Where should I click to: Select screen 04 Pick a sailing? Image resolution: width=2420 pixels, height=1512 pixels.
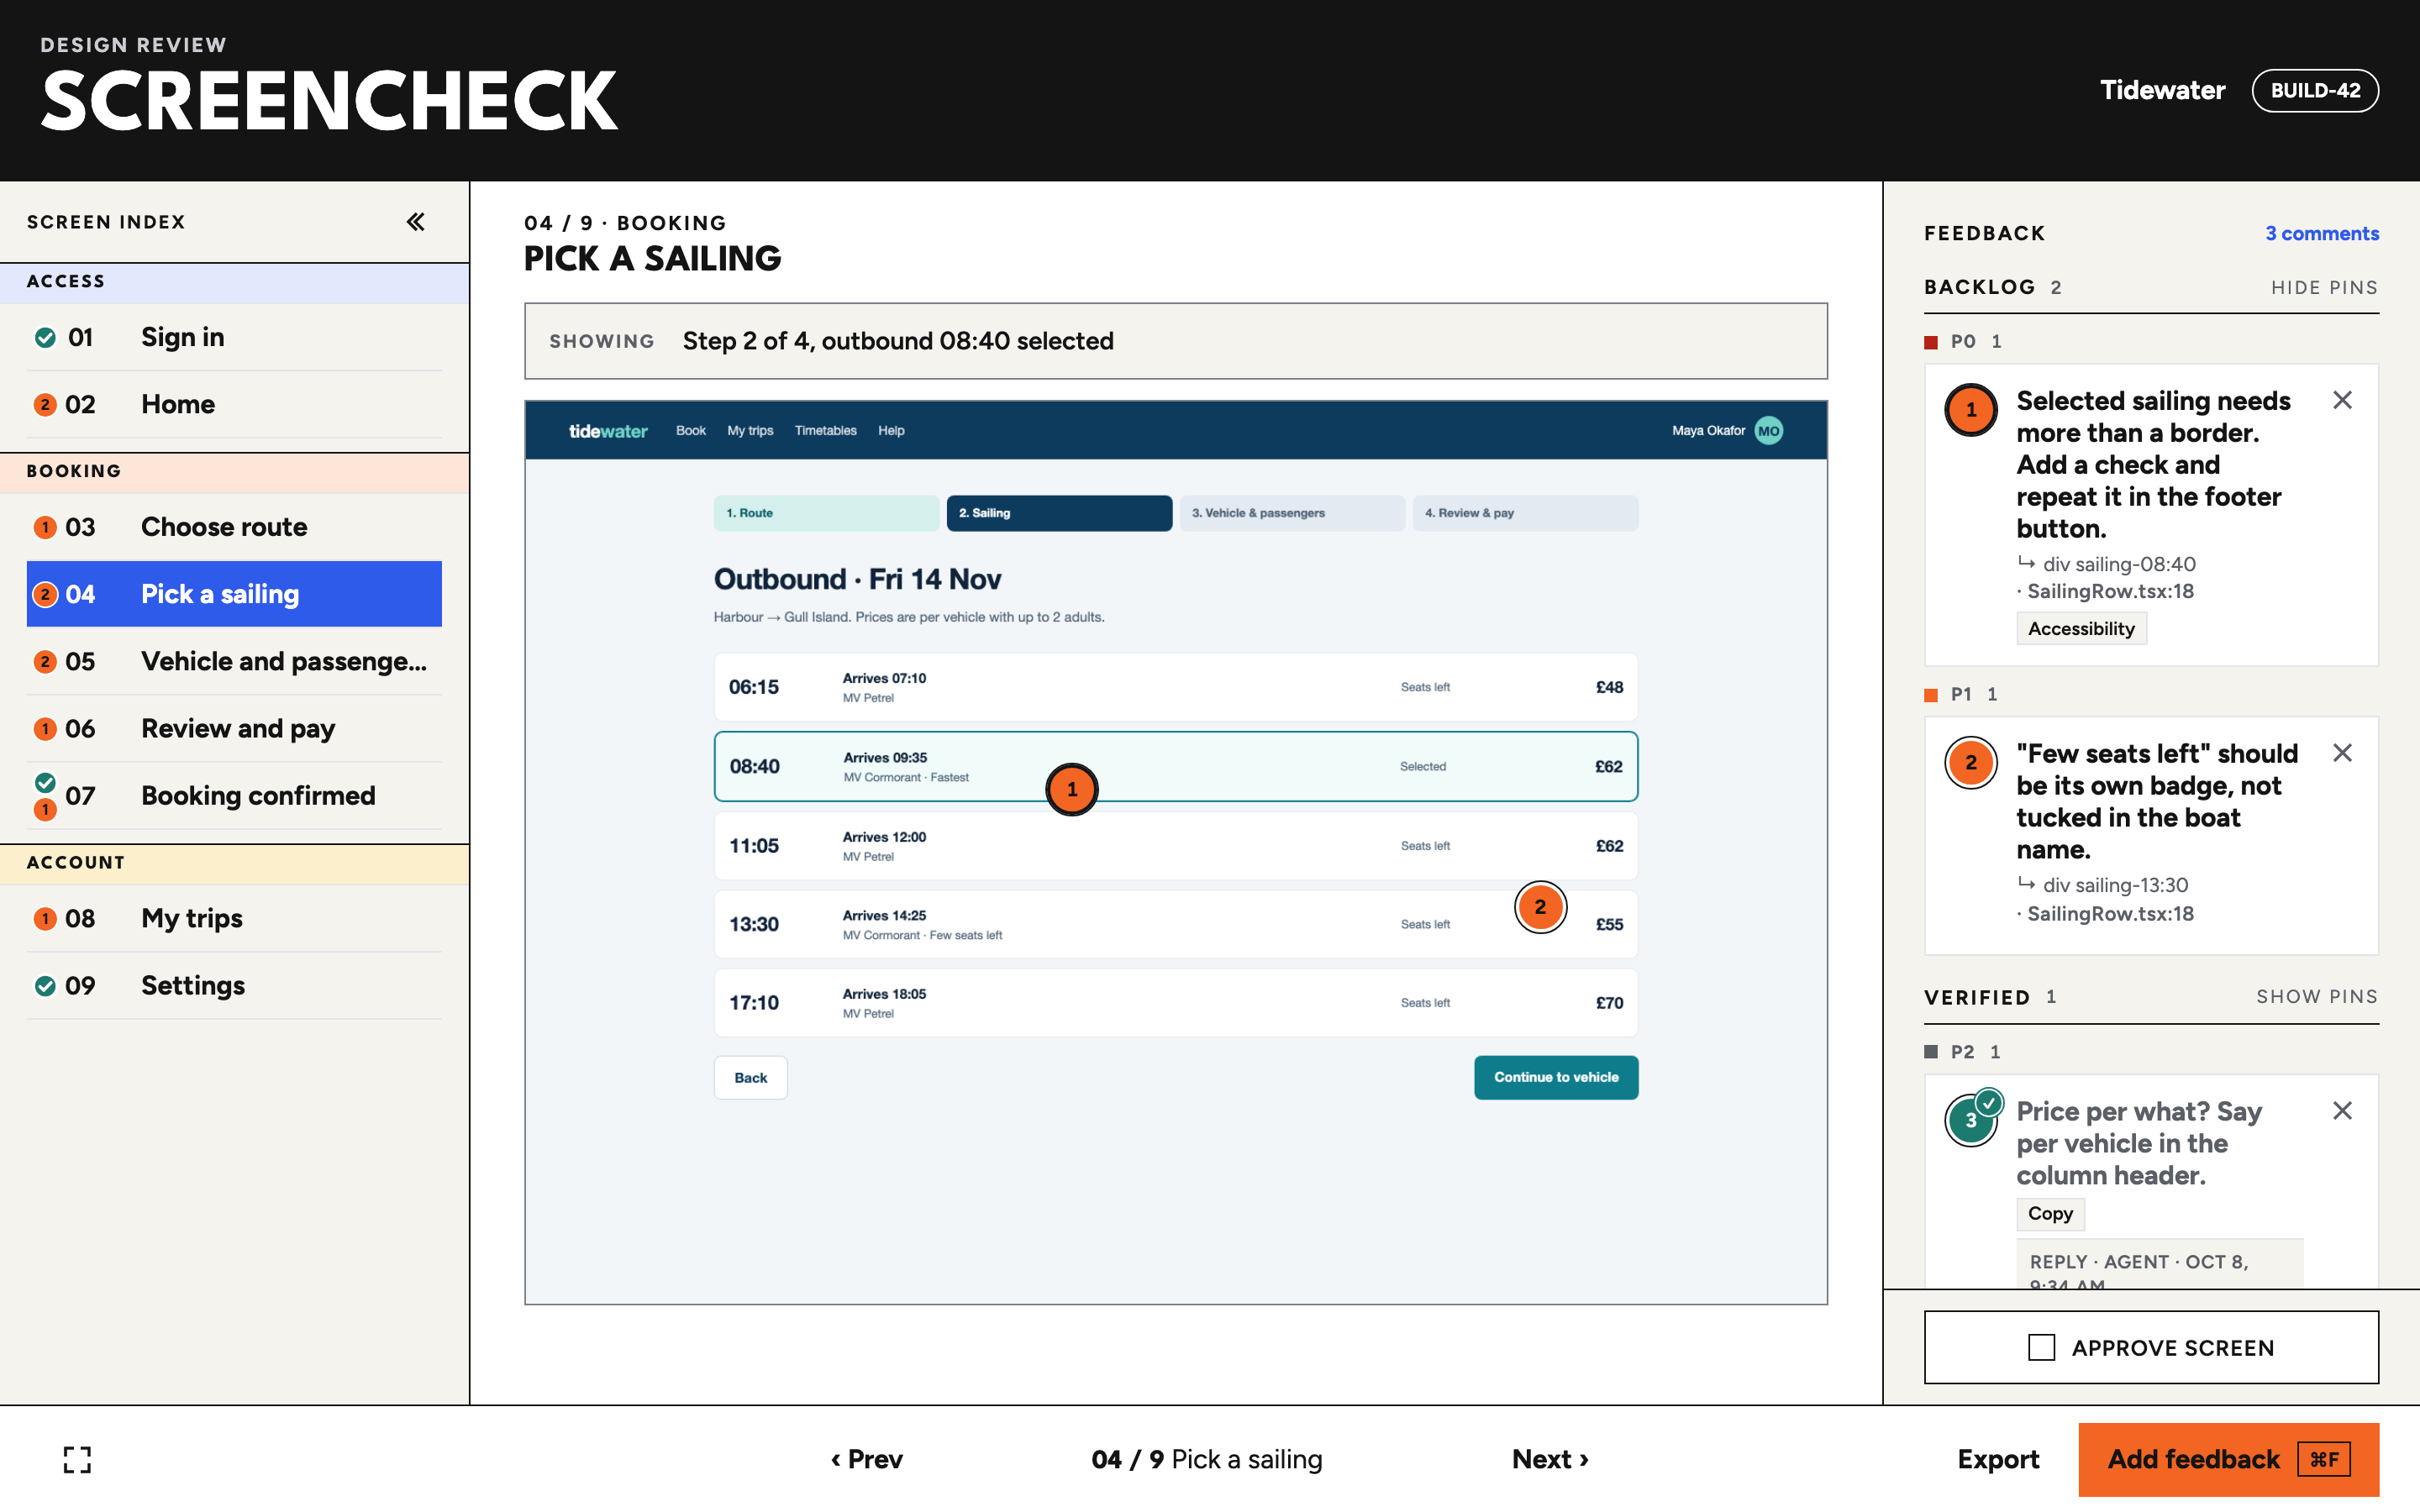pyautogui.click(x=234, y=594)
